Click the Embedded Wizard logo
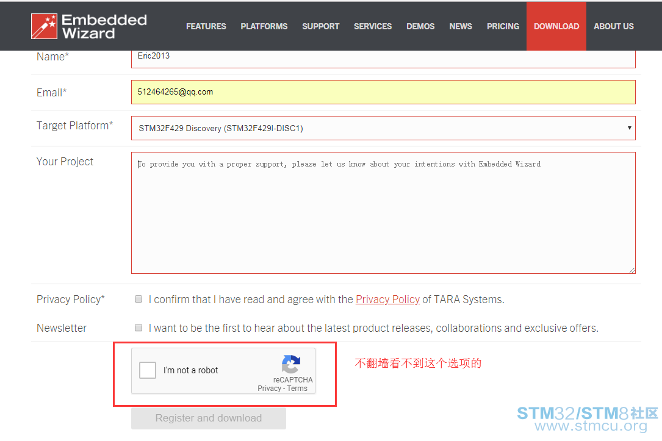The height and width of the screenshot is (441, 662). (x=89, y=26)
